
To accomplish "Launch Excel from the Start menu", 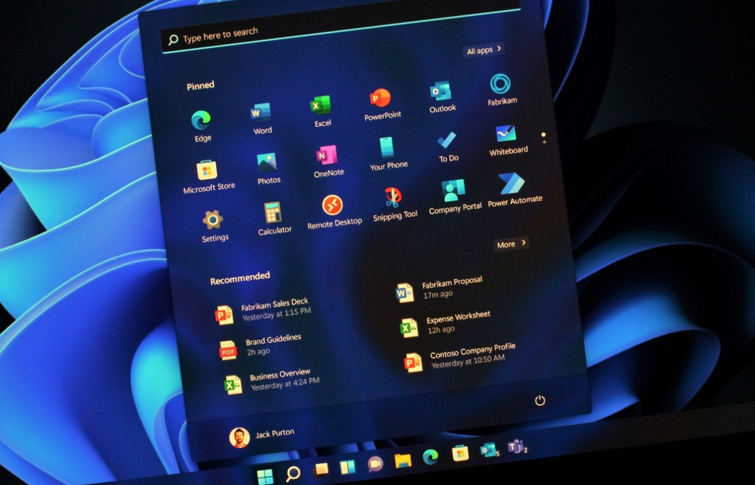I will pyautogui.click(x=322, y=104).
